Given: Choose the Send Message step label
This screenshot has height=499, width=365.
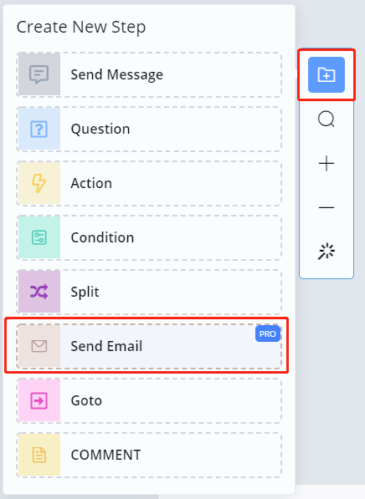Looking at the screenshot, I should coord(116,74).
